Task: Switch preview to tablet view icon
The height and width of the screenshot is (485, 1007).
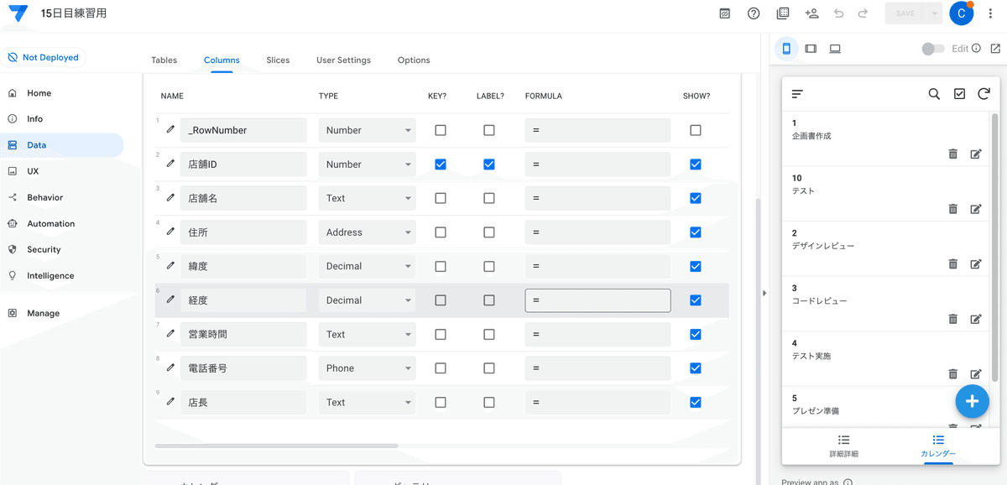Action: (x=811, y=49)
